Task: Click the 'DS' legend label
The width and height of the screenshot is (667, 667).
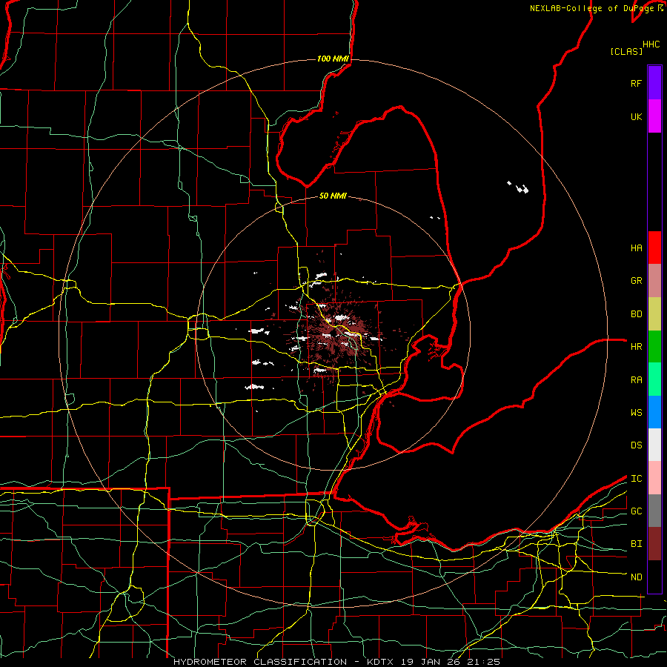Action: pos(636,445)
